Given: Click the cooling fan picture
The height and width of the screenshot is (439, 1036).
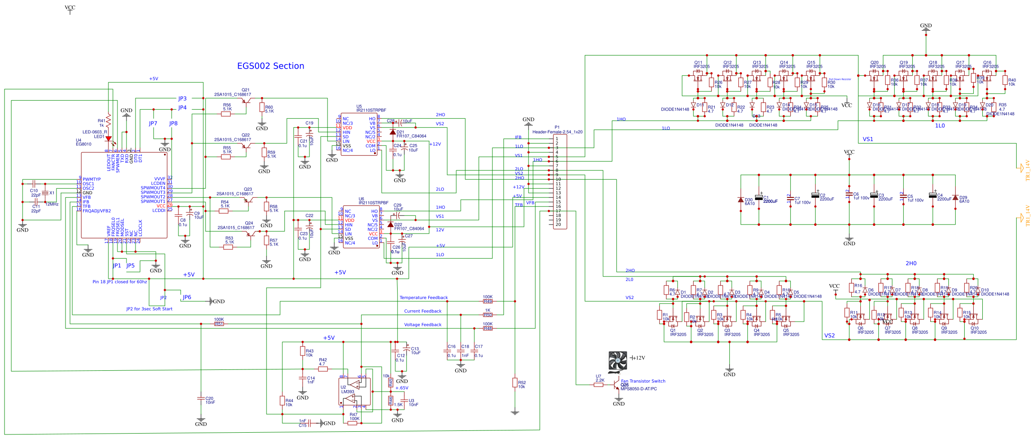Looking at the screenshot, I should [x=618, y=362].
